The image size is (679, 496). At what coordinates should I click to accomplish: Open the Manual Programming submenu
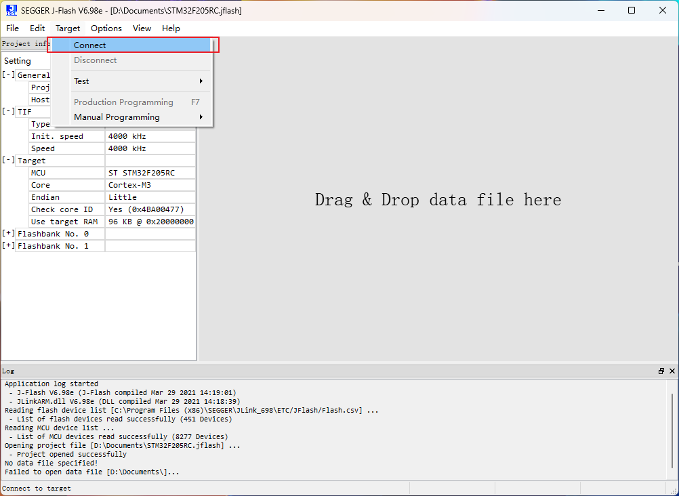[x=131, y=117]
